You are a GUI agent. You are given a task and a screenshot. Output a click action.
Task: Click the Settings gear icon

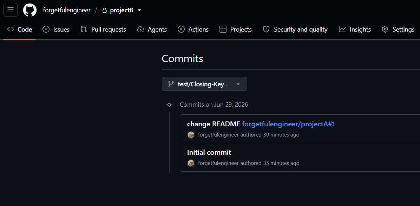coord(385,29)
